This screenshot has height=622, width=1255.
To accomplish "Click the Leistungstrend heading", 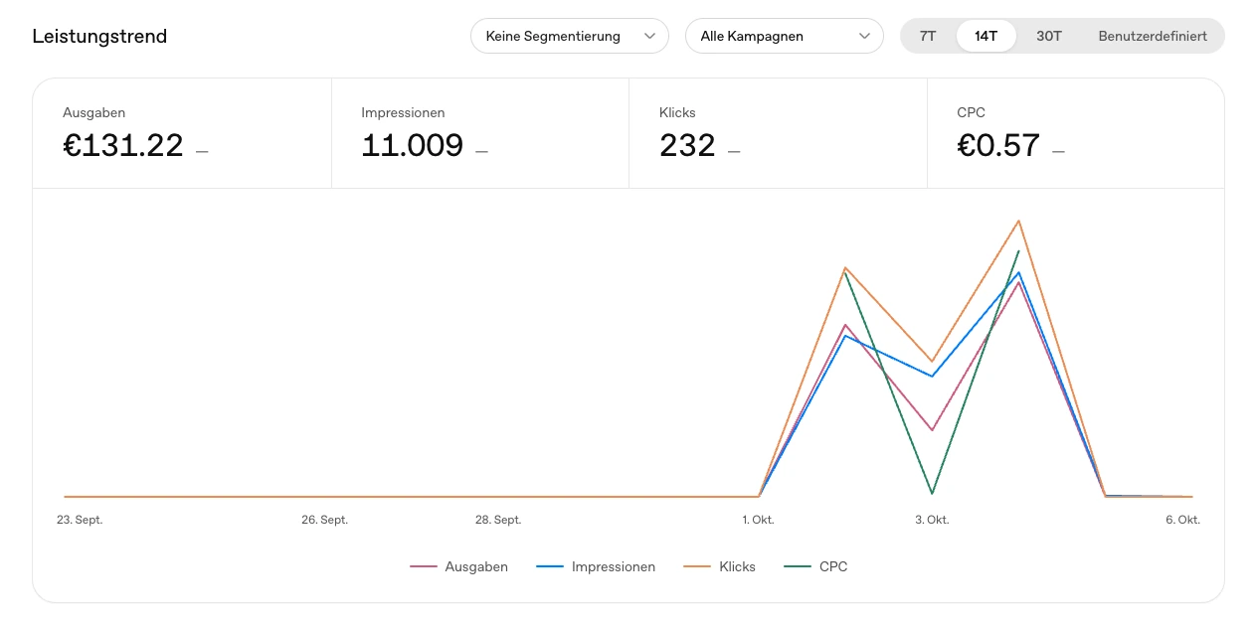I will (99, 37).
